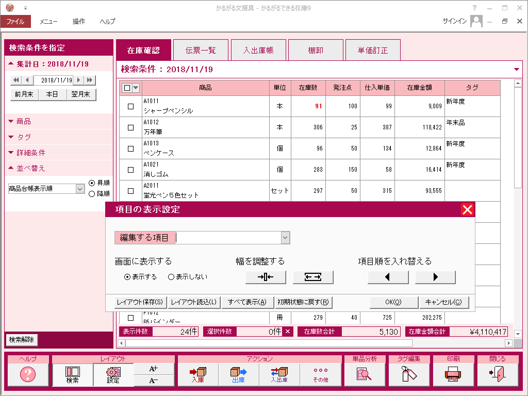Move item order left with arrow button
Screen dimensions: 528x396
point(388,277)
